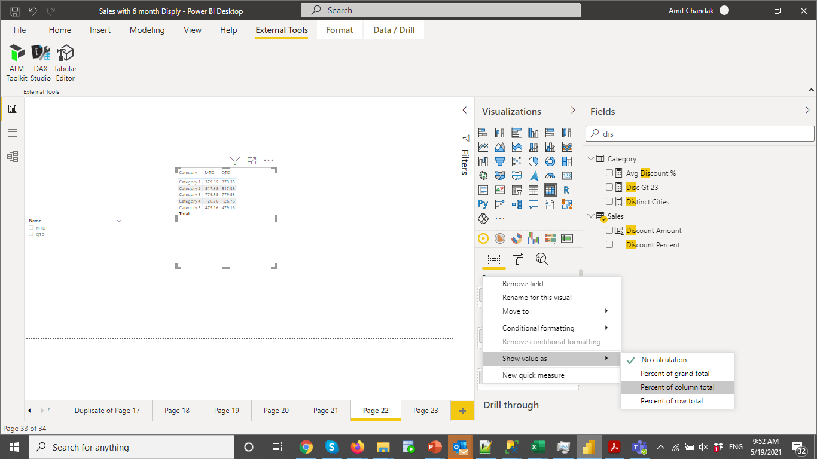Check the QTD slicer checkbox
This screenshot has width=817, height=459.
coord(31,234)
